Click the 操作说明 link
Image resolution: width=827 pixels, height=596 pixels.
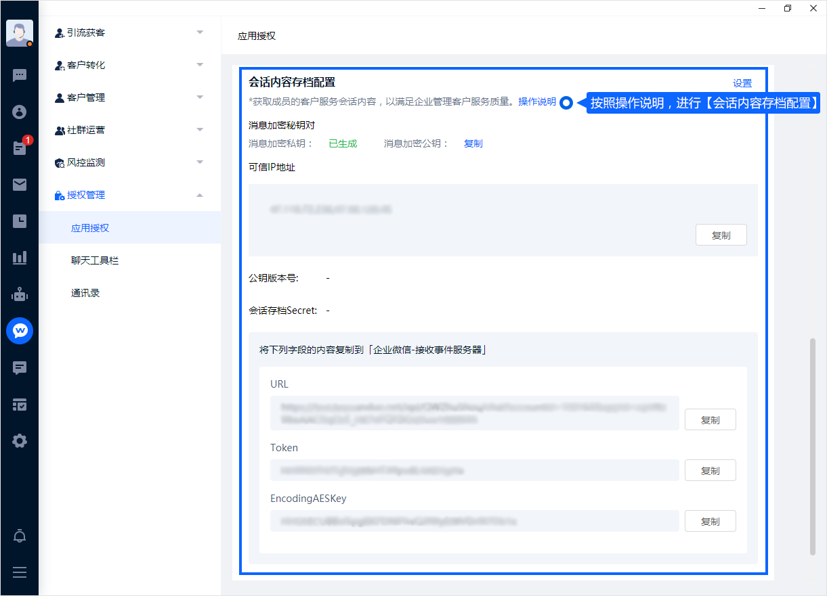pyautogui.click(x=537, y=101)
